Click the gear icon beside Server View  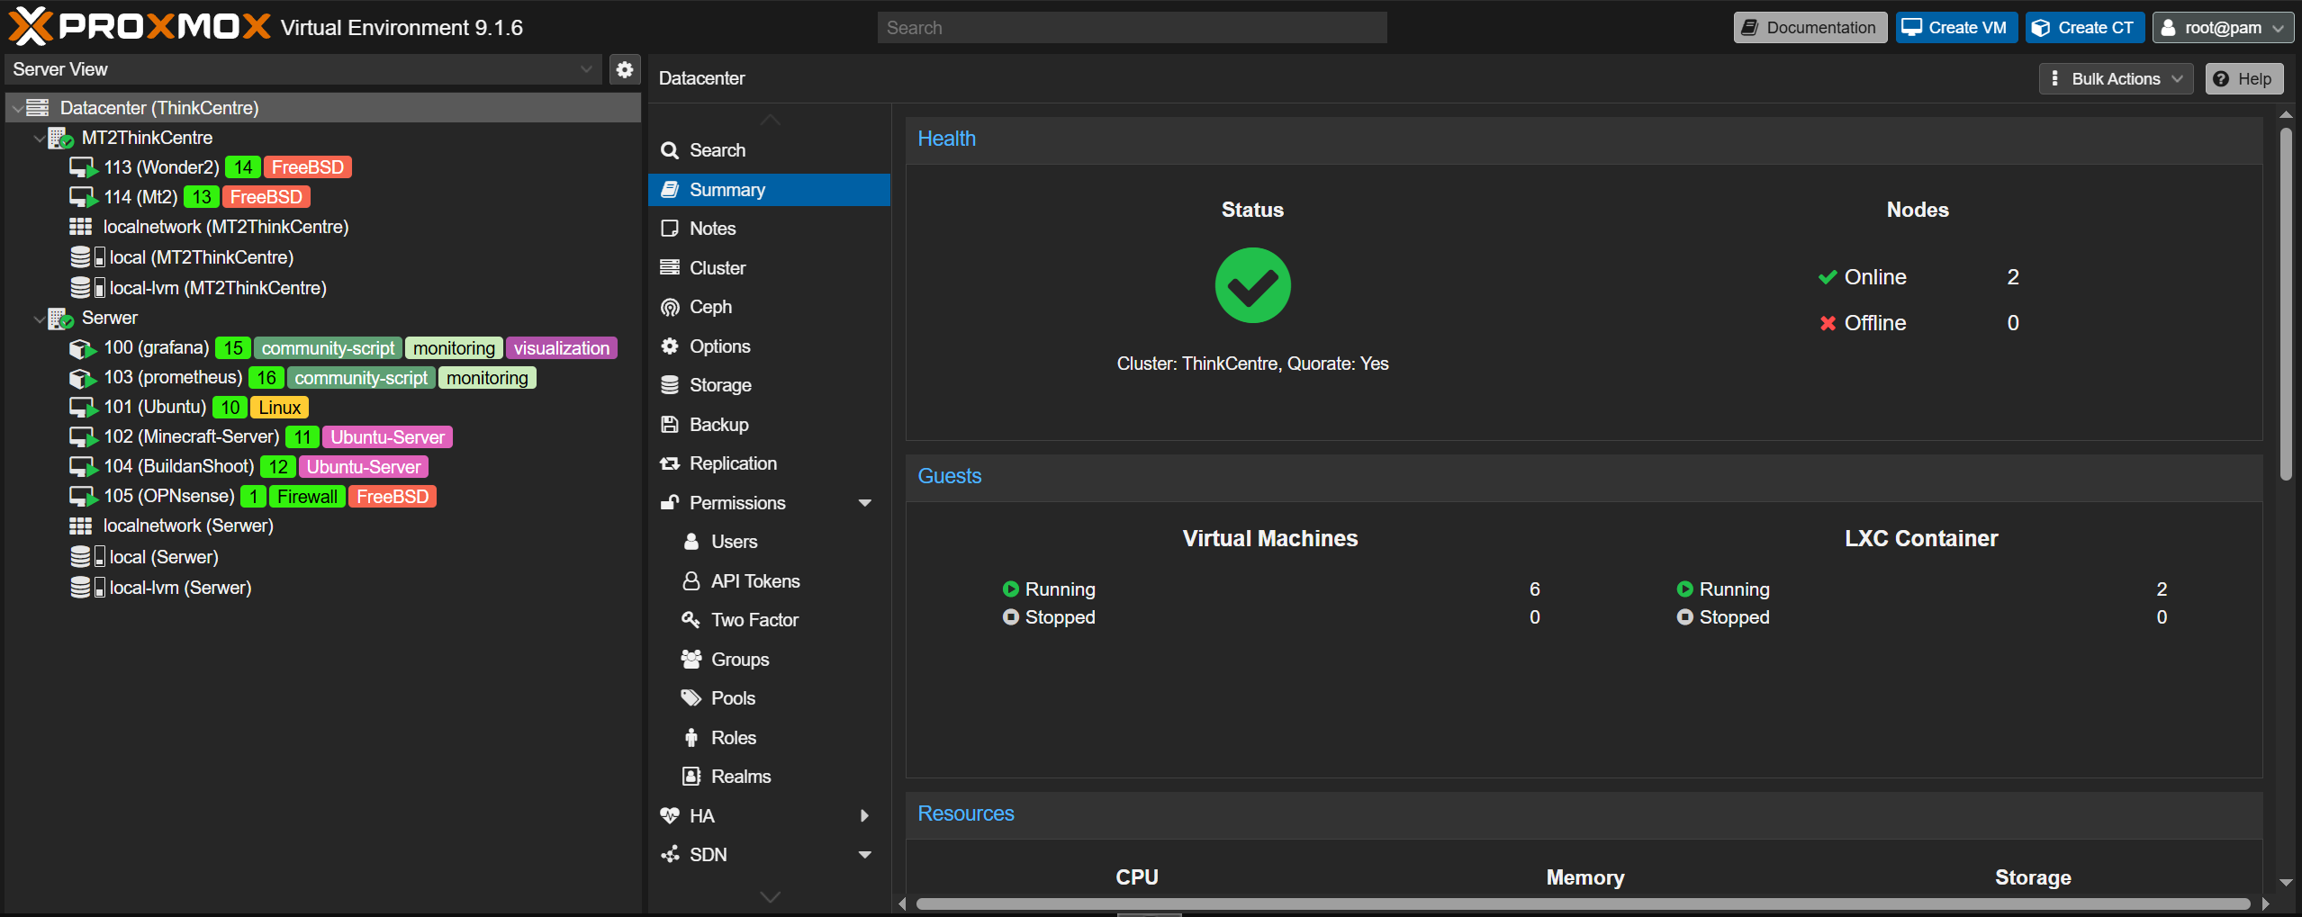(x=625, y=69)
